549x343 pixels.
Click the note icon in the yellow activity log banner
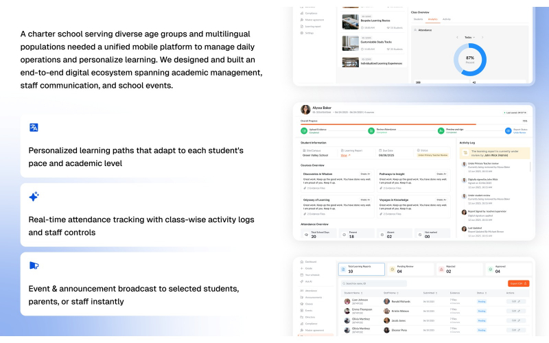click(x=465, y=153)
